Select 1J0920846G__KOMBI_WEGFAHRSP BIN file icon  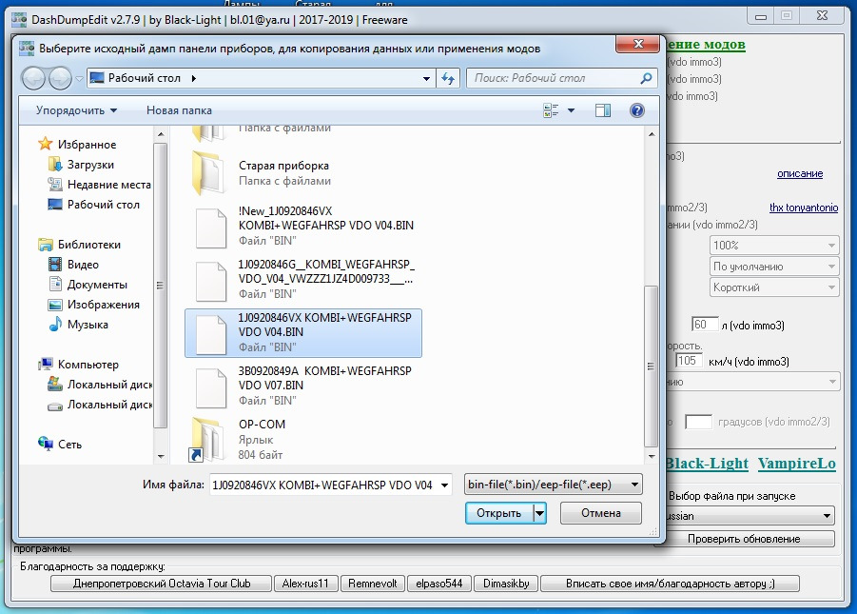tap(211, 281)
